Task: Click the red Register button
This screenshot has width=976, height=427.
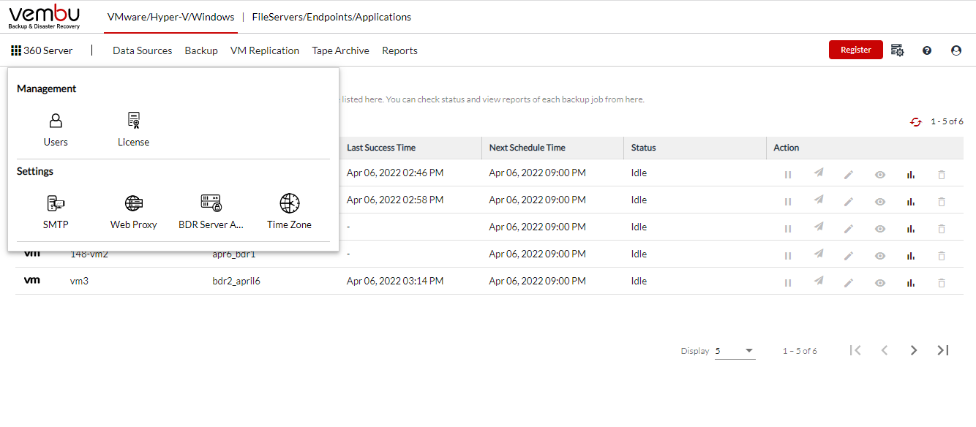Action: click(x=856, y=50)
